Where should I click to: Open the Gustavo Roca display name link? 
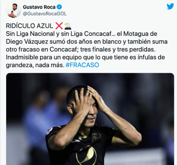(39, 7)
